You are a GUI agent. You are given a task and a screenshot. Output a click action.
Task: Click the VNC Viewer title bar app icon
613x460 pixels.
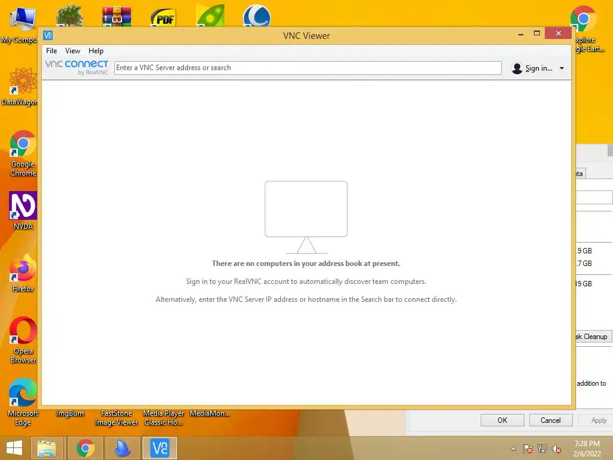pyautogui.click(x=48, y=35)
